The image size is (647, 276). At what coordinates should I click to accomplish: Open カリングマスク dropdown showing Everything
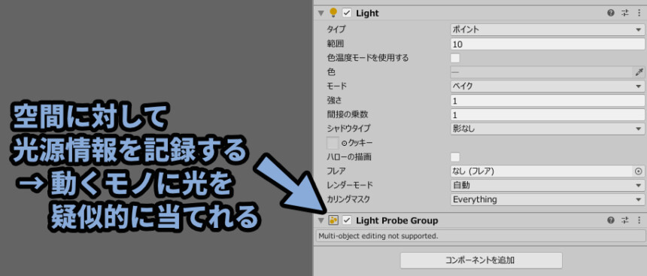[547, 200]
